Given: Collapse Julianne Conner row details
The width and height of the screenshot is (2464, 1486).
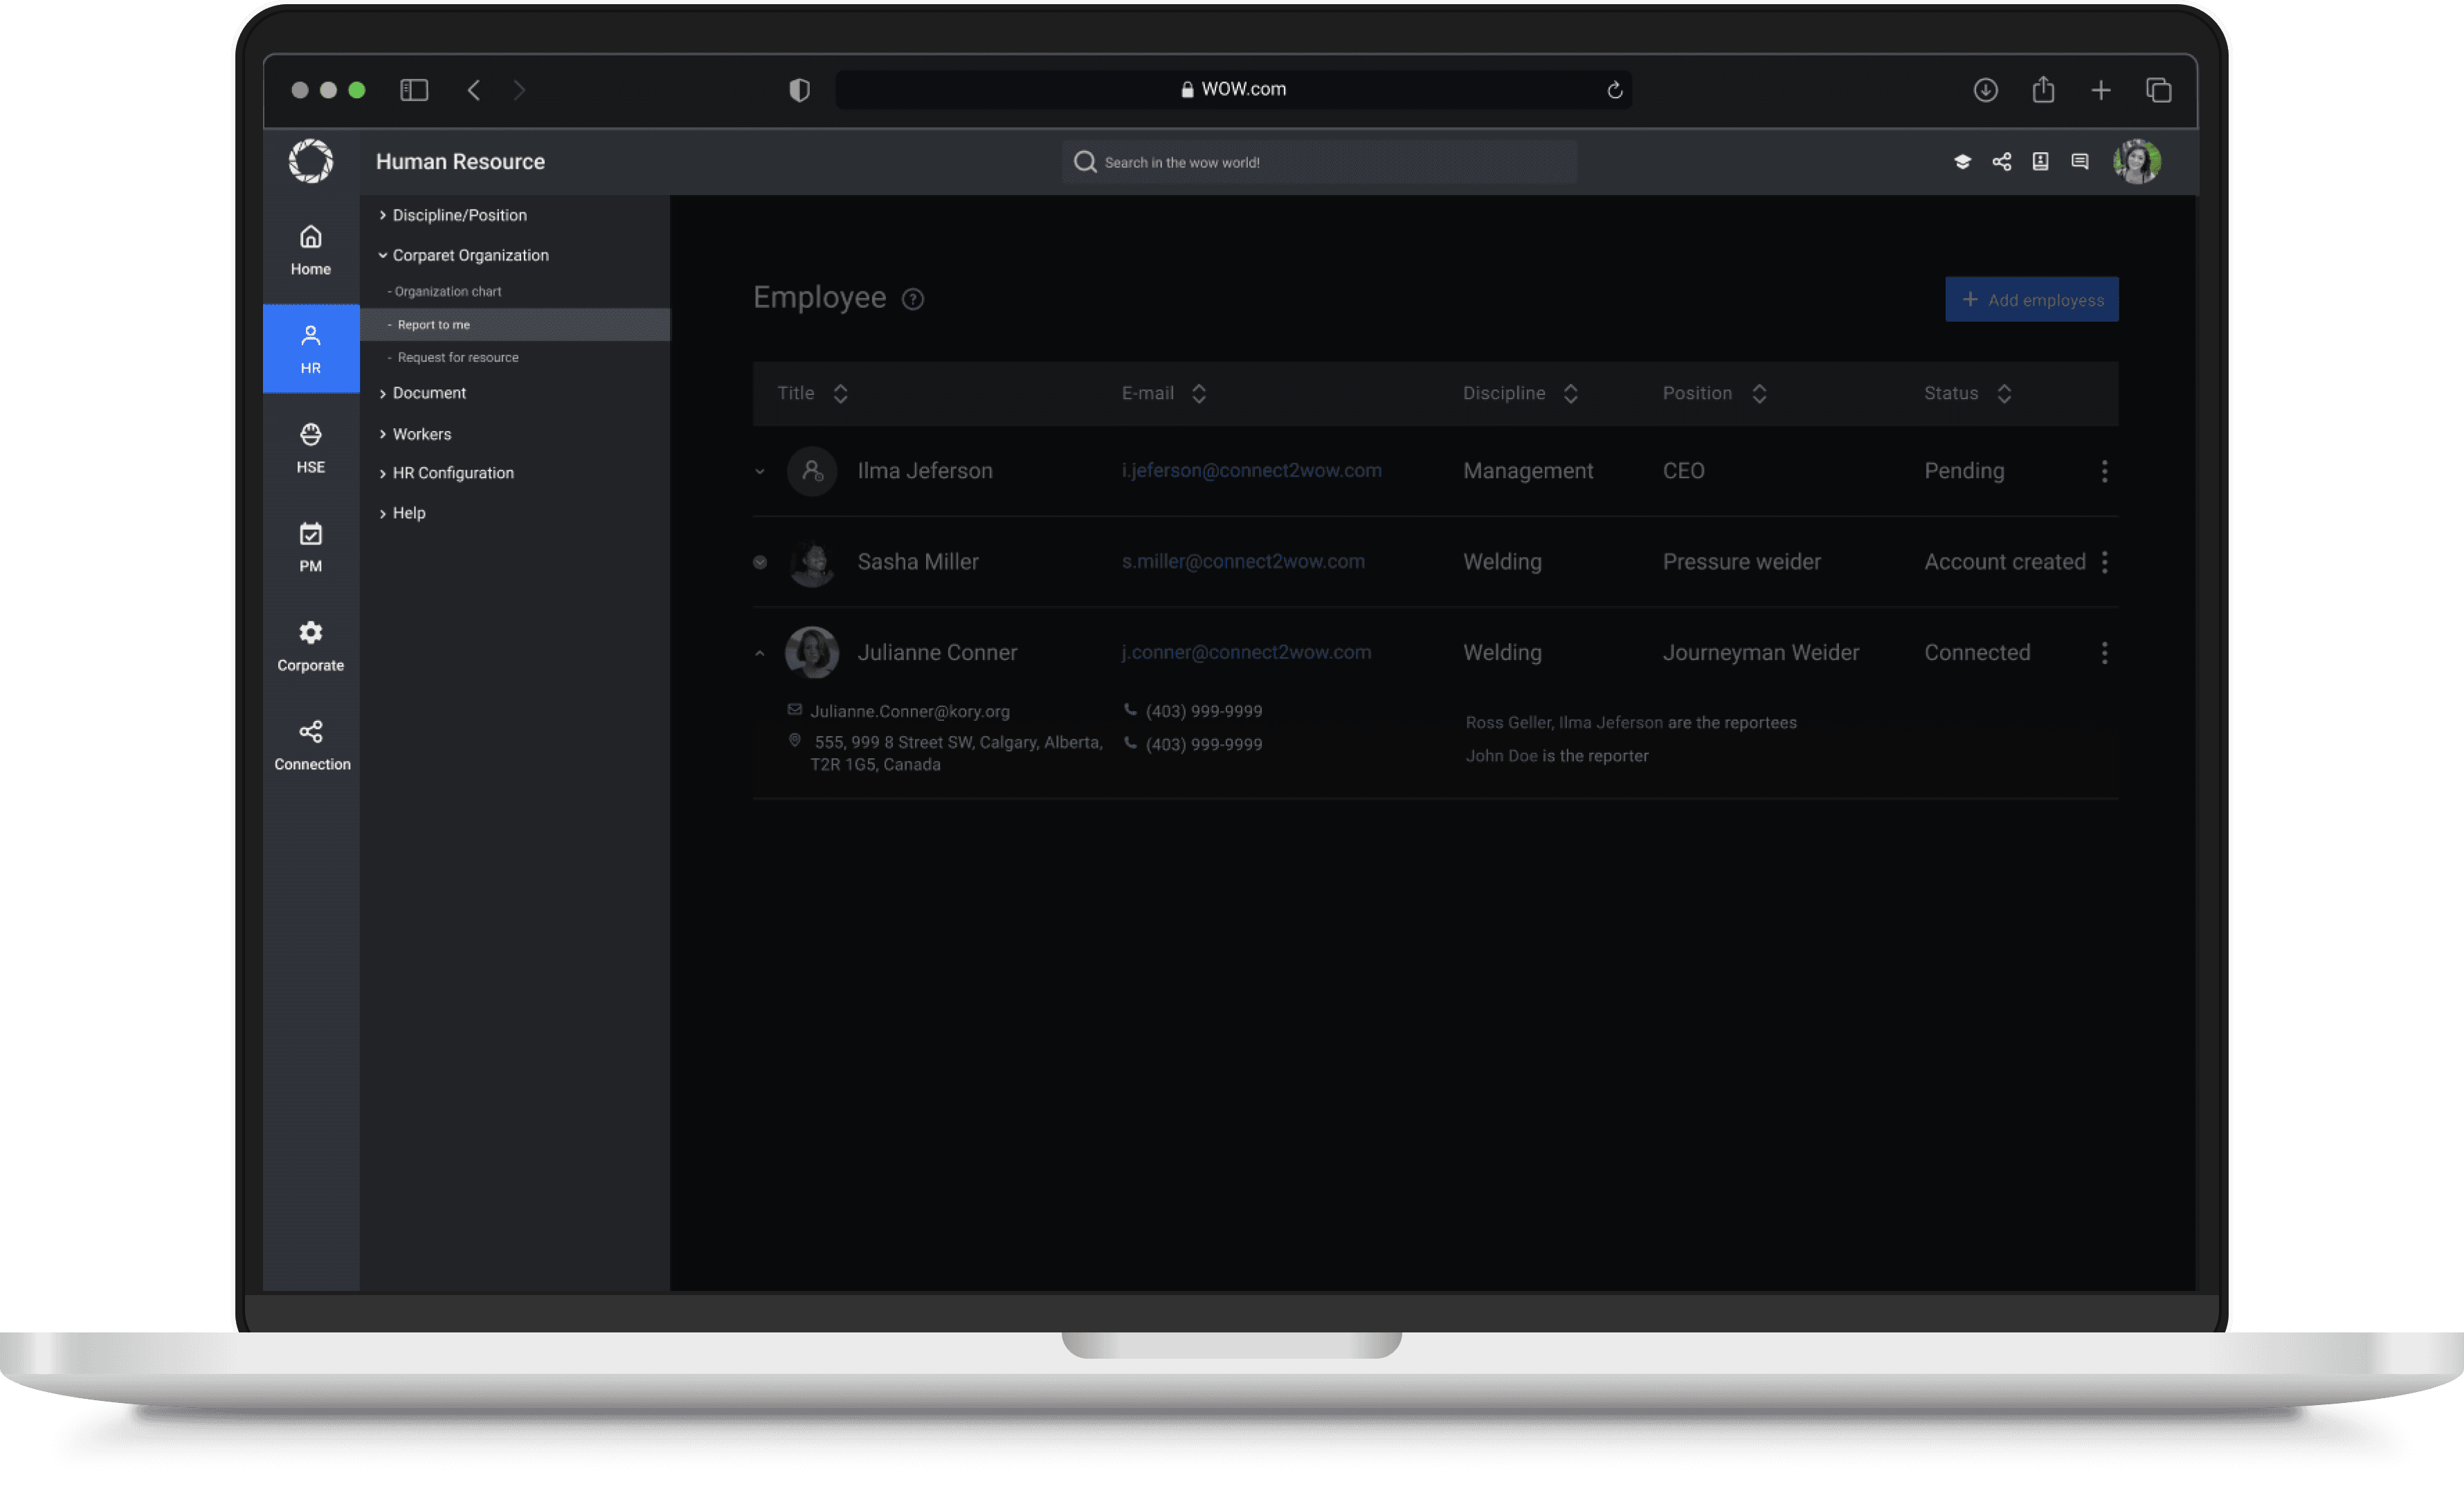Looking at the screenshot, I should pos(760,654).
